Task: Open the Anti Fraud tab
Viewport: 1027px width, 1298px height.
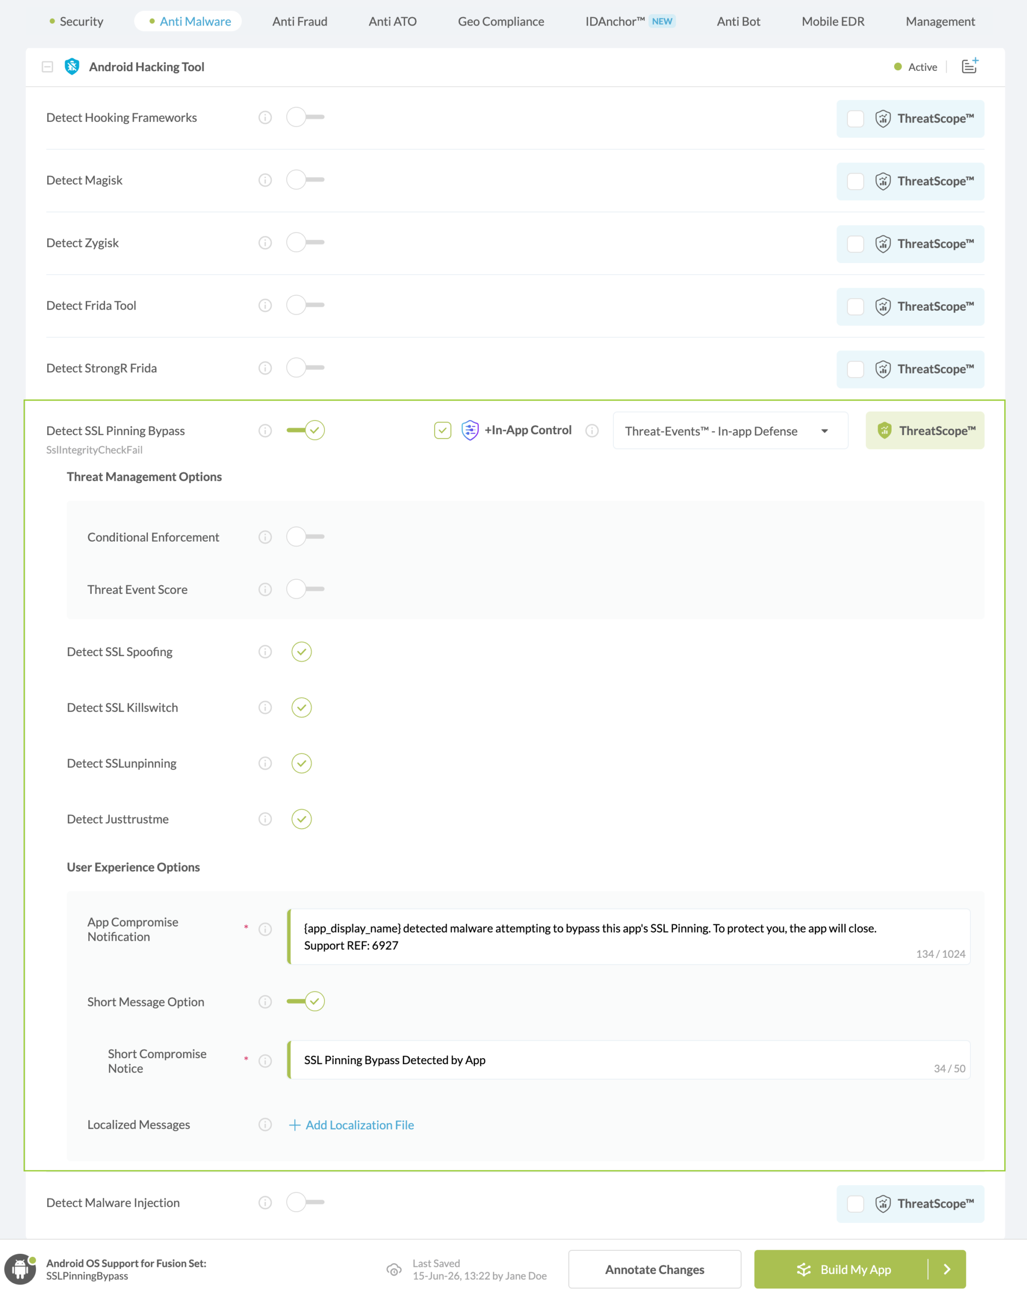Action: coord(300,21)
